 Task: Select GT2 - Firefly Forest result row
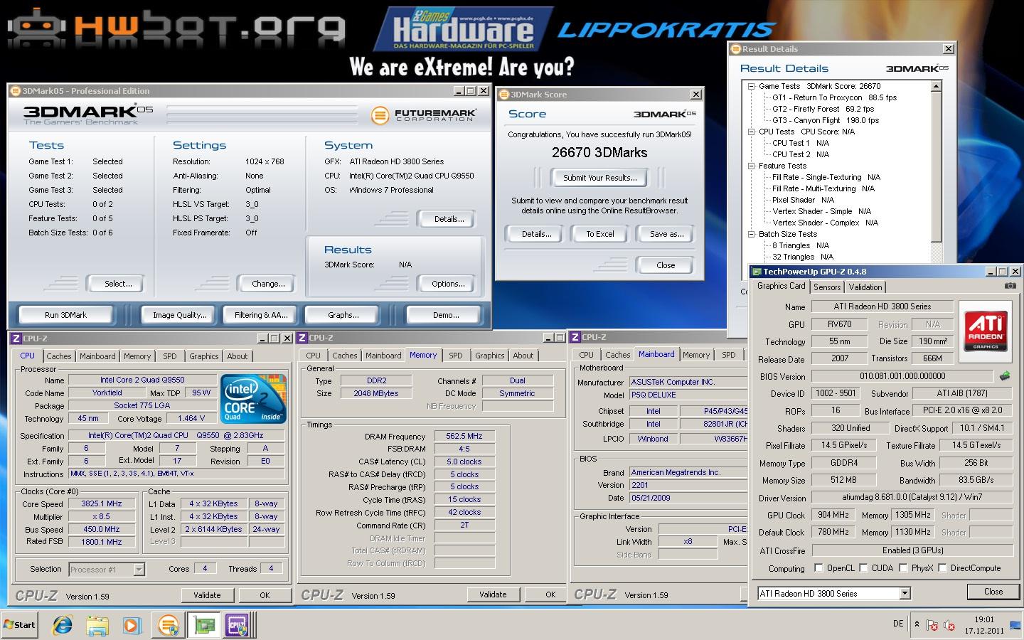click(x=823, y=109)
